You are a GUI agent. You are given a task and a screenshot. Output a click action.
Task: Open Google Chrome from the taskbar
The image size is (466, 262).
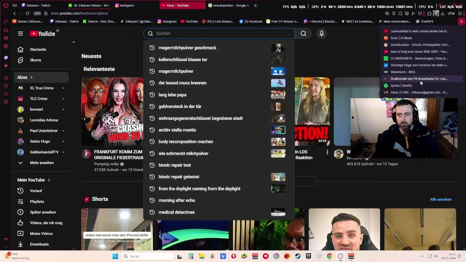tap(329, 256)
